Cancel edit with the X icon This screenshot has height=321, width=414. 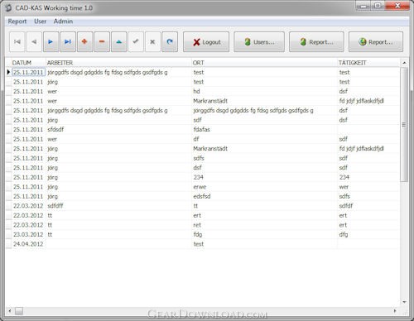pyautogui.click(x=152, y=41)
